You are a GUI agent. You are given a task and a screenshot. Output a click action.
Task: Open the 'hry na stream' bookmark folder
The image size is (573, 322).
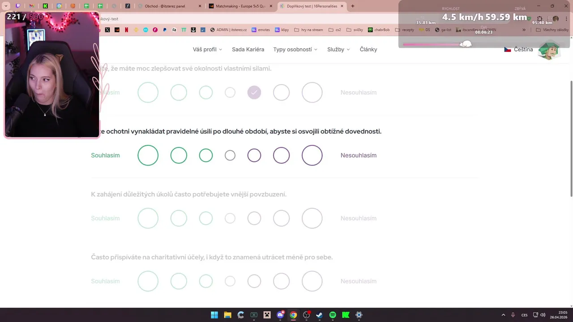[x=308, y=30]
